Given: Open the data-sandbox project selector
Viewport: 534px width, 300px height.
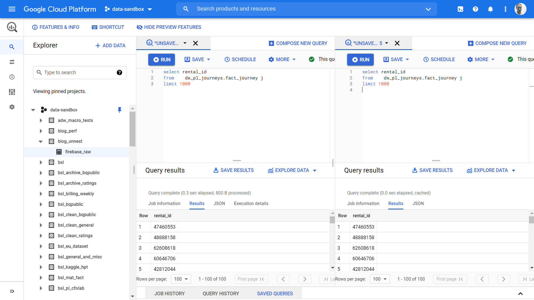Looking at the screenshot, I should point(128,9).
